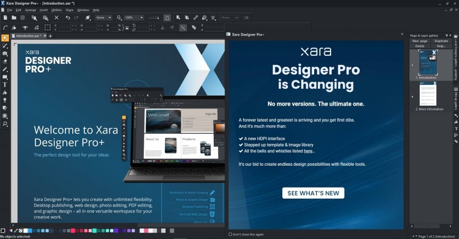Screen dimensions: 459x239
Task: Open the Arrange menu
Action: (x=30, y=10)
